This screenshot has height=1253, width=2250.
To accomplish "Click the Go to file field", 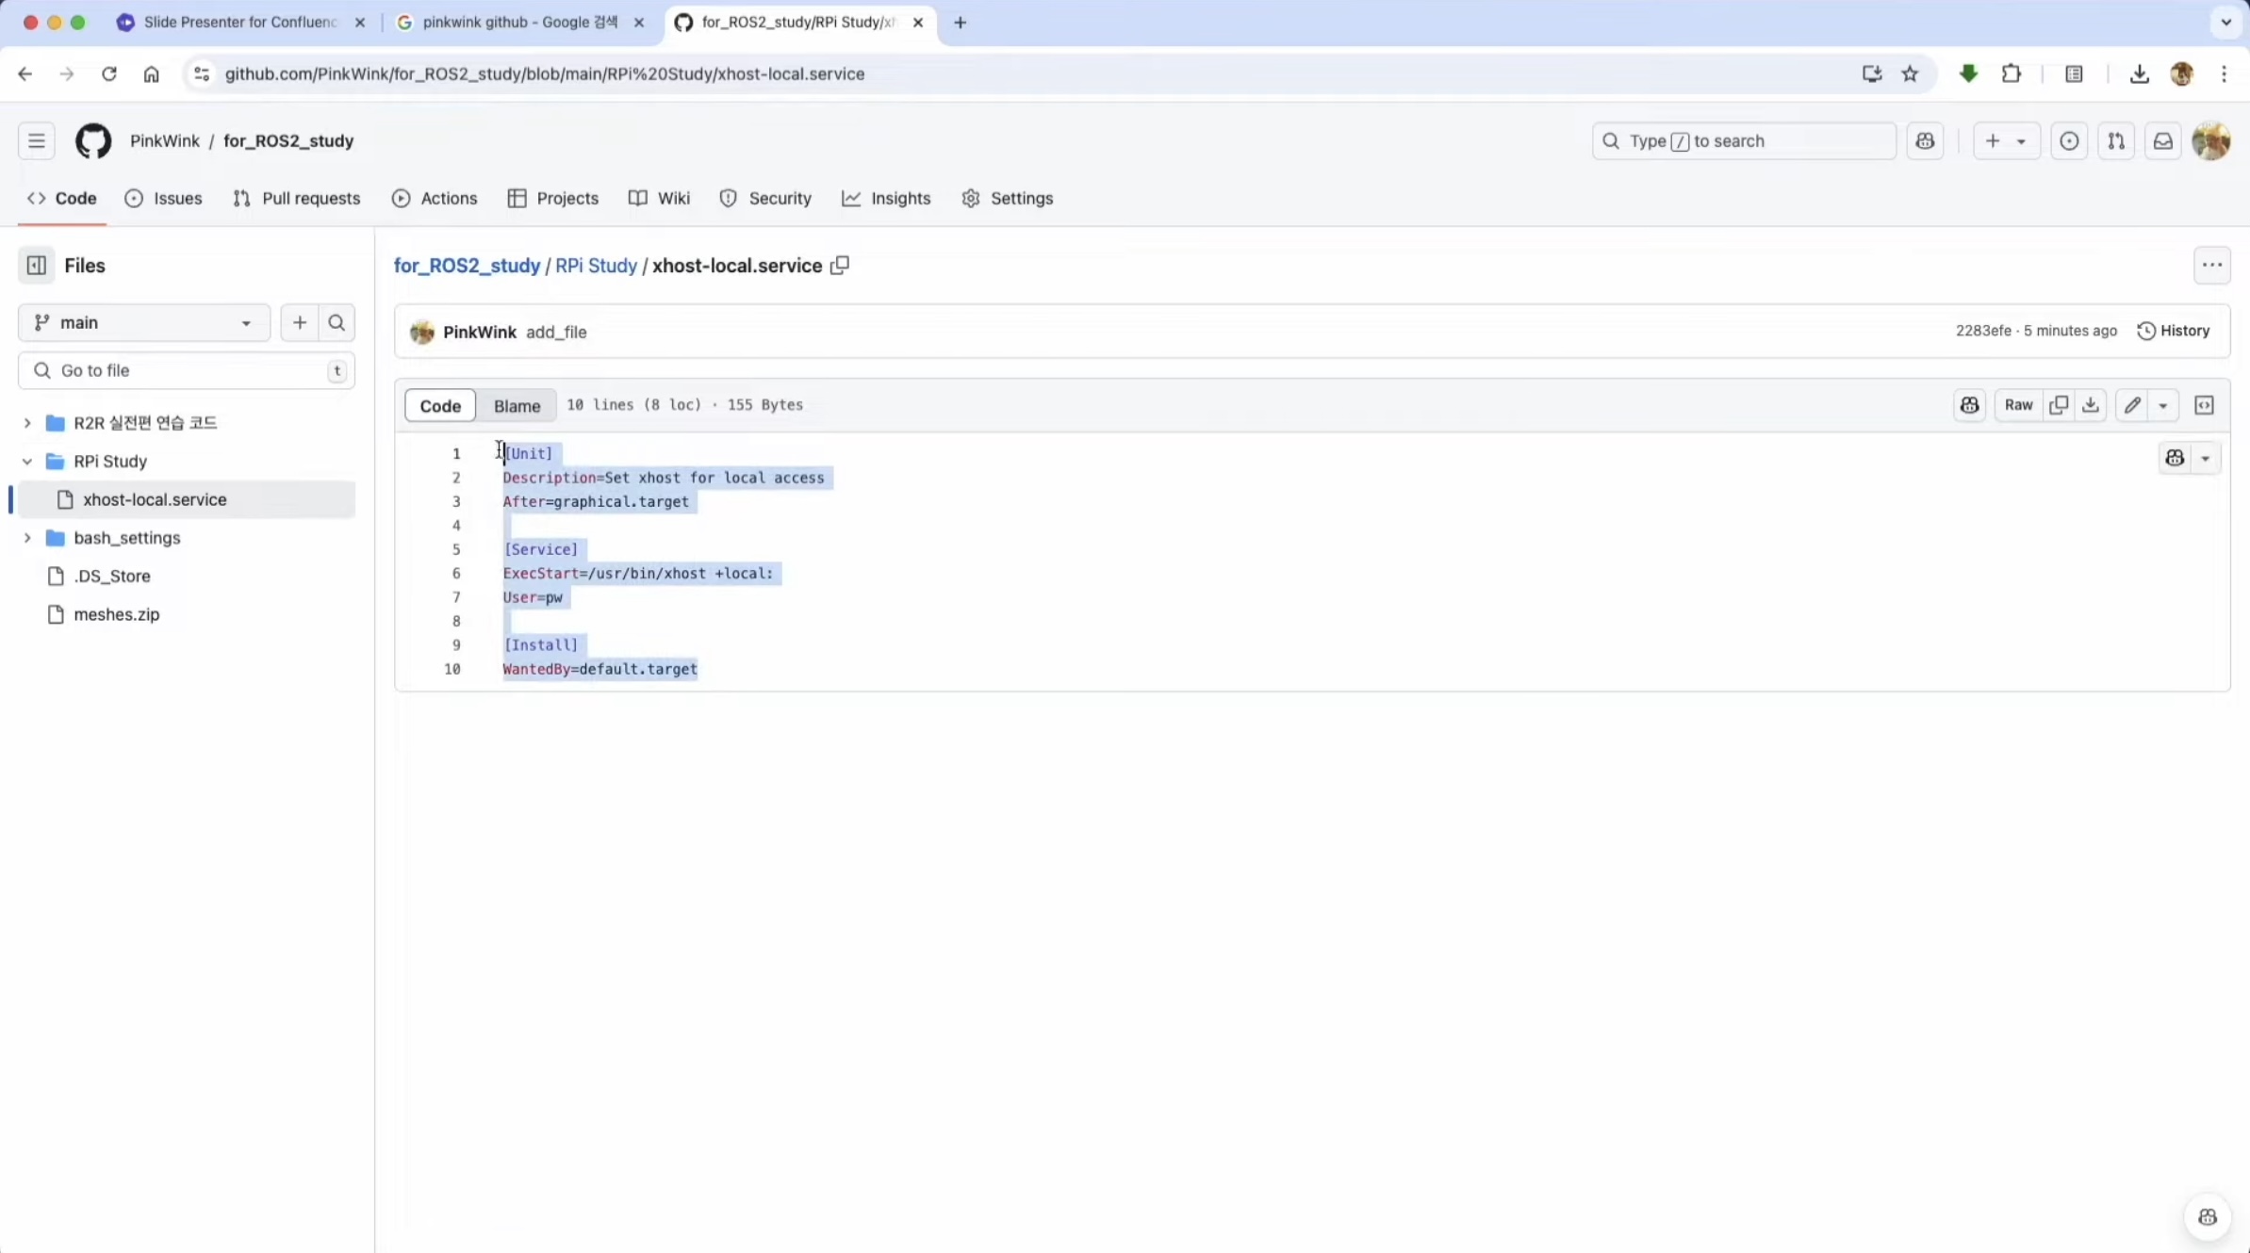I will click(x=187, y=371).
